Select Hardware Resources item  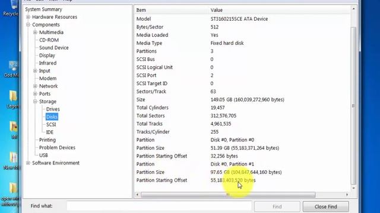(x=55, y=17)
